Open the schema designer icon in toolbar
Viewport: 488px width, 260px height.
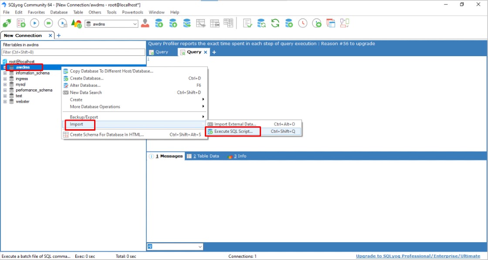[345, 24]
